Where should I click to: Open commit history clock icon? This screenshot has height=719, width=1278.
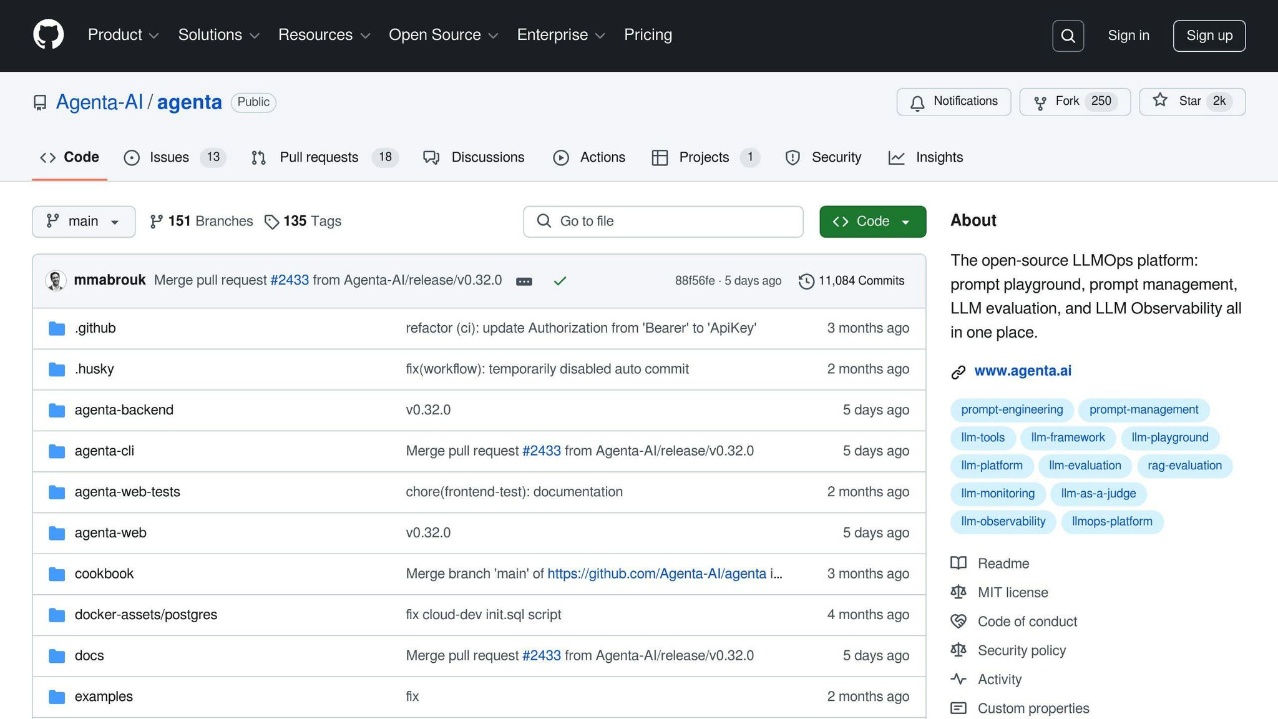806,281
